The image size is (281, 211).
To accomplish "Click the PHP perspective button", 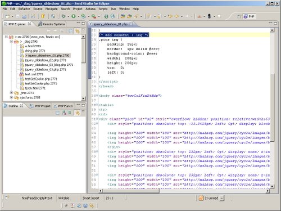I will click(249, 16).
